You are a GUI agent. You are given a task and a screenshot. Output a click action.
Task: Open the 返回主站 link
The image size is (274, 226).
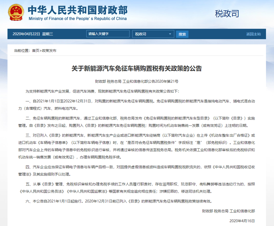click(x=253, y=34)
